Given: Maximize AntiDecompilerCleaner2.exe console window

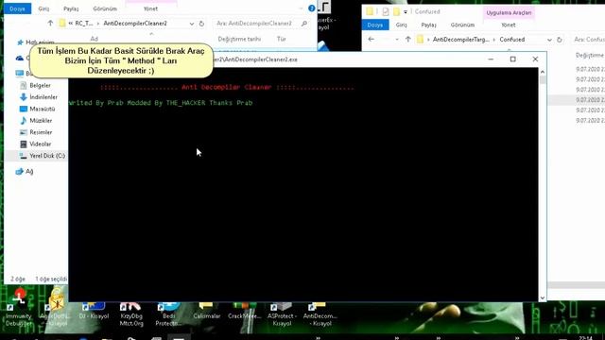Looking at the screenshot, I should 512,59.
